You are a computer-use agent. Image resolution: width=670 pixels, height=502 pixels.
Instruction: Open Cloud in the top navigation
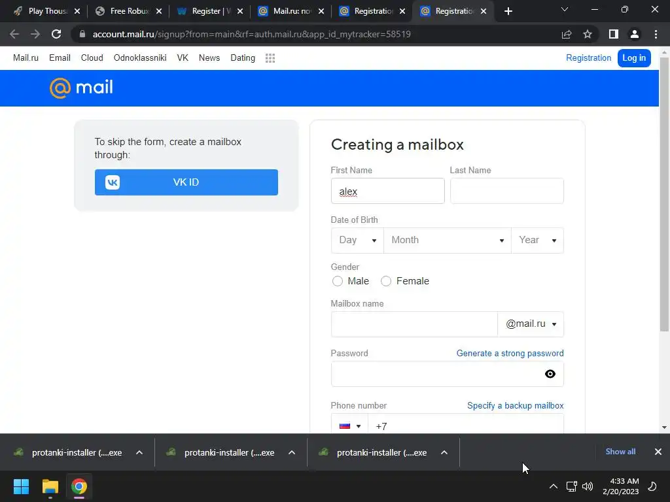click(92, 58)
